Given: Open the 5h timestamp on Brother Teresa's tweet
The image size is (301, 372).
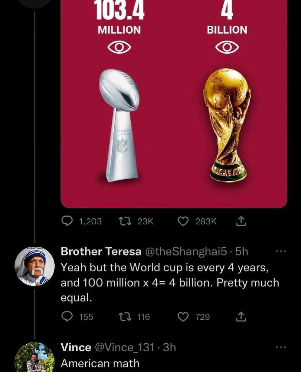Looking at the screenshot, I should tap(241, 252).
